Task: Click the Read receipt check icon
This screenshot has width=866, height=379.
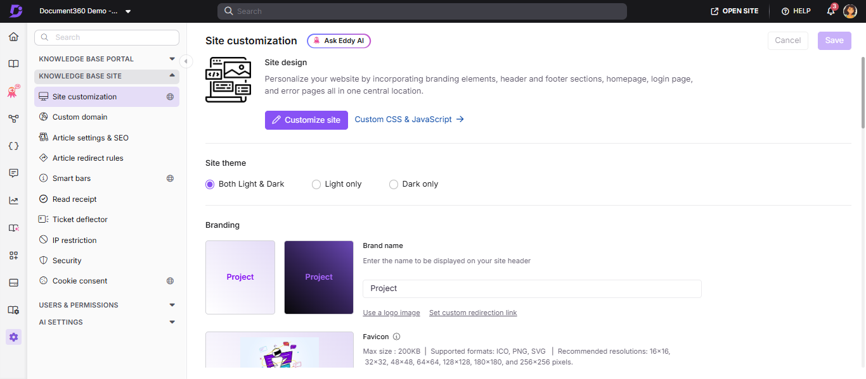Action: [44, 199]
